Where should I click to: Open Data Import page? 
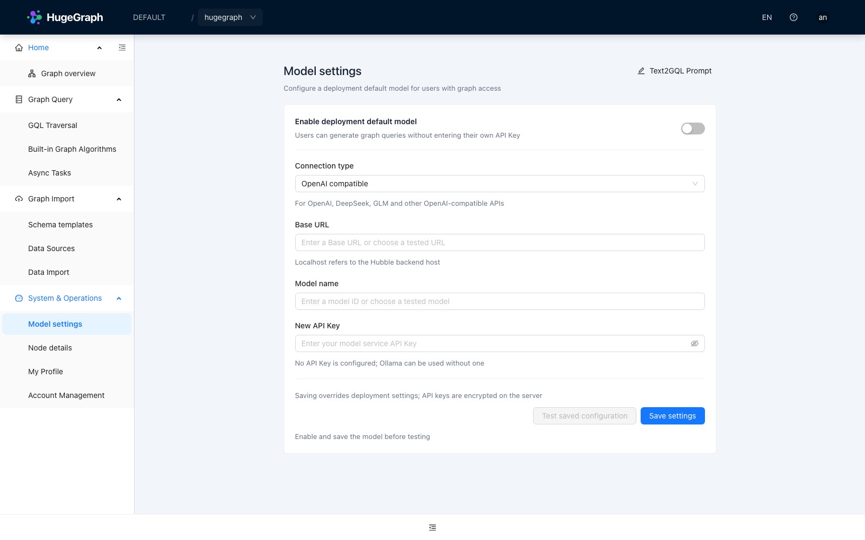point(67,272)
